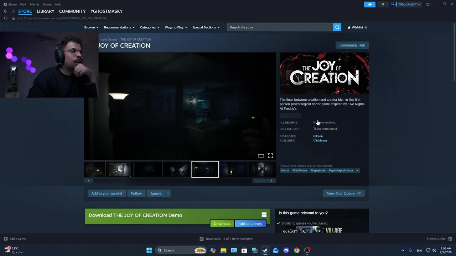Screen dimensions: 456x256
Task: Go forward with the navigation arrow
Action: (13, 11)
